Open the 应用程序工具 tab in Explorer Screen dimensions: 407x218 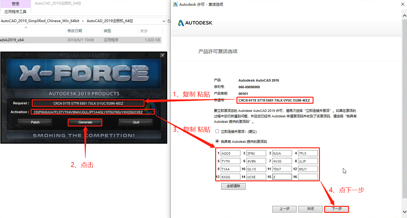(15, 12)
